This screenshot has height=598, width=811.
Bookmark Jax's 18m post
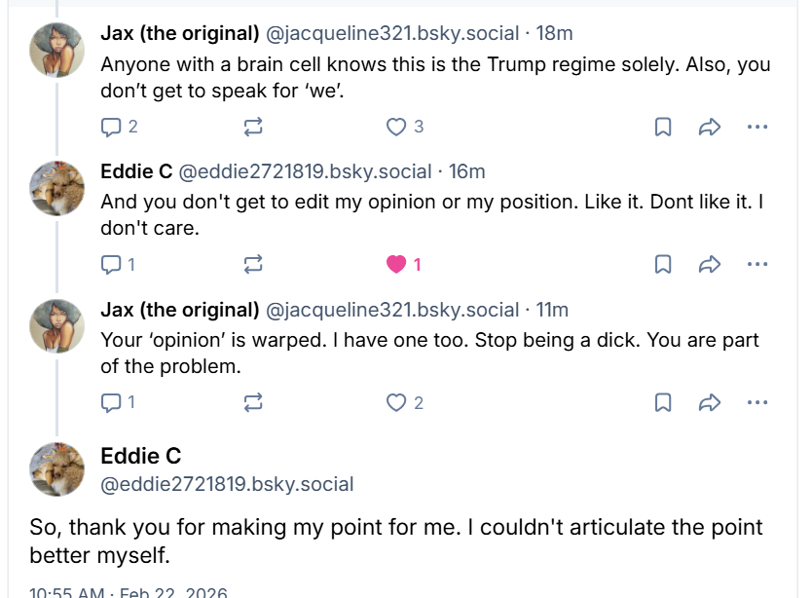(663, 127)
